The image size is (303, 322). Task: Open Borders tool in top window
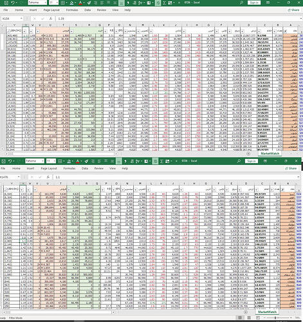[x=63, y=3]
